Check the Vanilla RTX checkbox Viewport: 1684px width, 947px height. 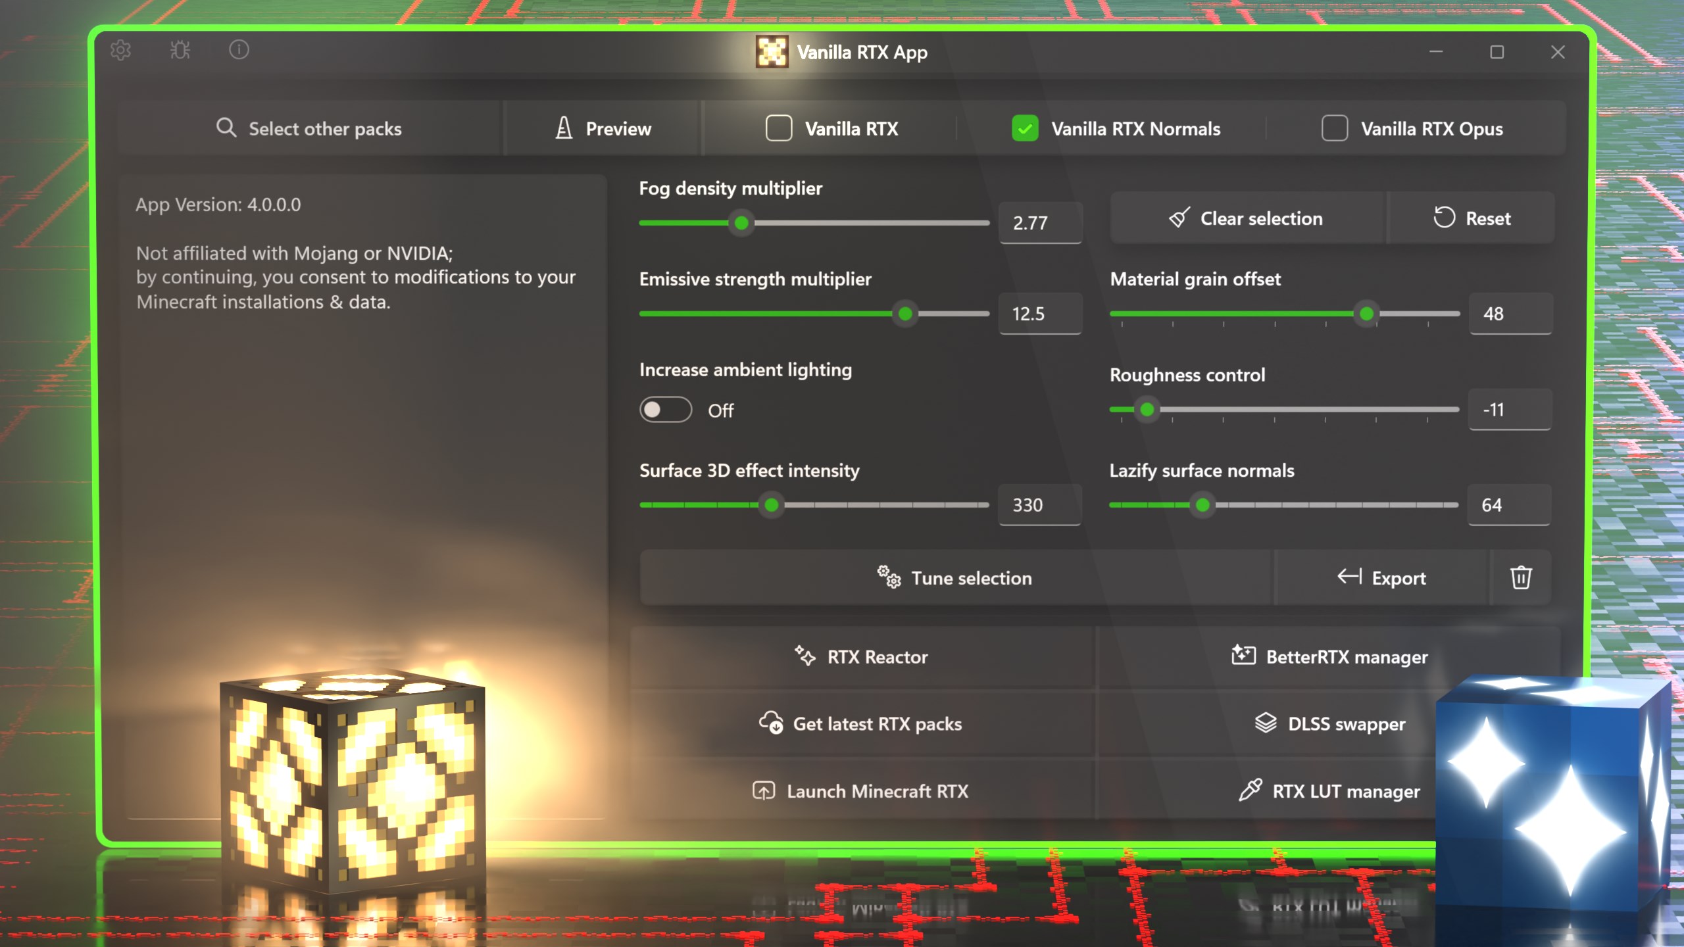click(x=779, y=128)
